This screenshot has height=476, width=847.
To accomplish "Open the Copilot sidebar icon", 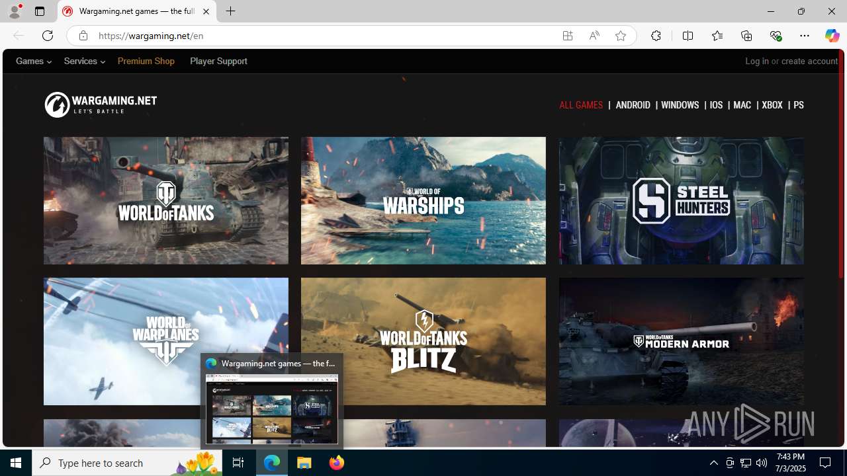I will (x=832, y=36).
